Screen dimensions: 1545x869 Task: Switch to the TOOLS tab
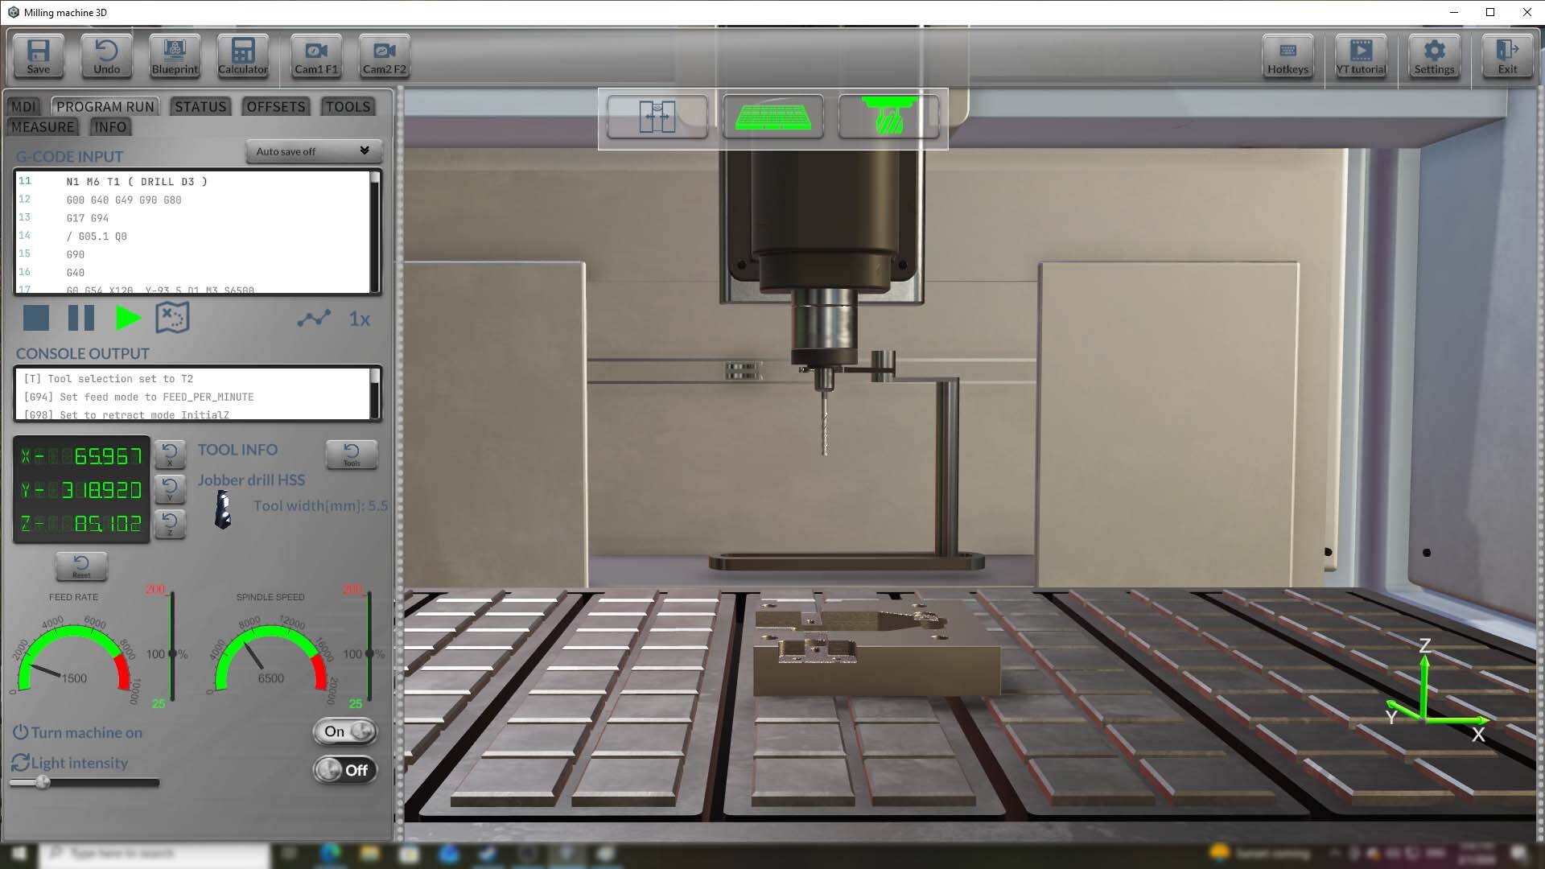[348, 107]
